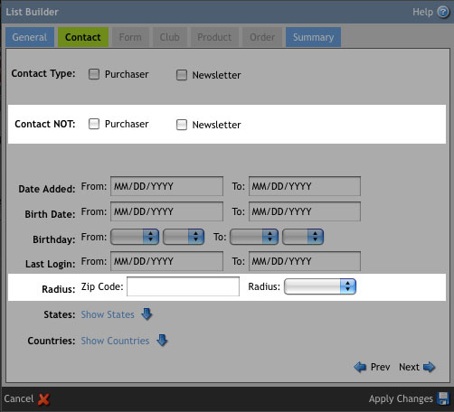
Task: Click the Date Added From field
Action: click(166, 186)
